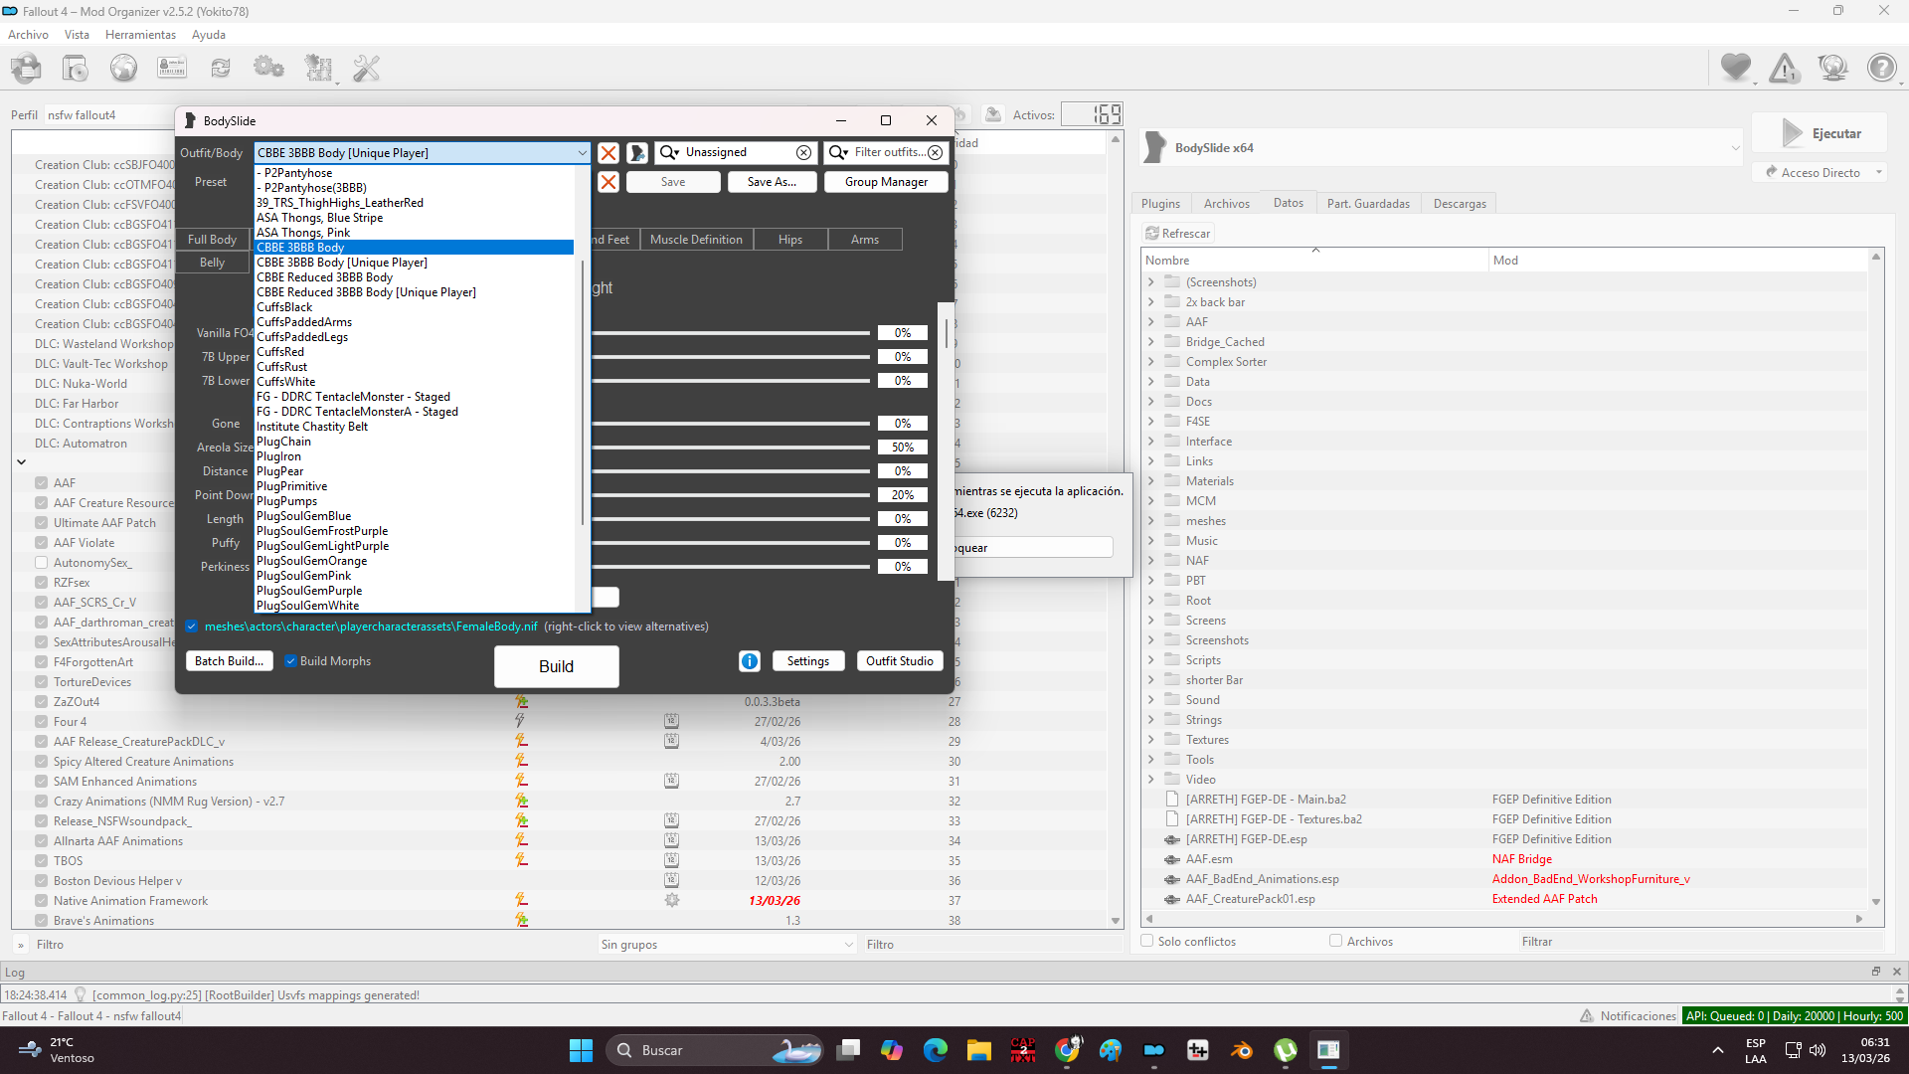This screenshot has height=1074, width=1909.
Task: Switch to the Part. Guardadas tab
Action: [1368, 204]
